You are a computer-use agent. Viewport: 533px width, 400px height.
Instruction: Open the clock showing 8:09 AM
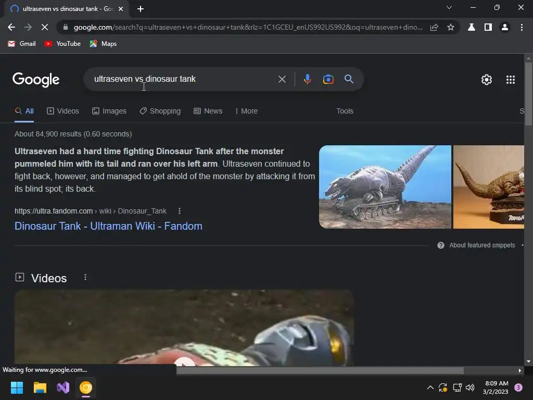(496, 387)
